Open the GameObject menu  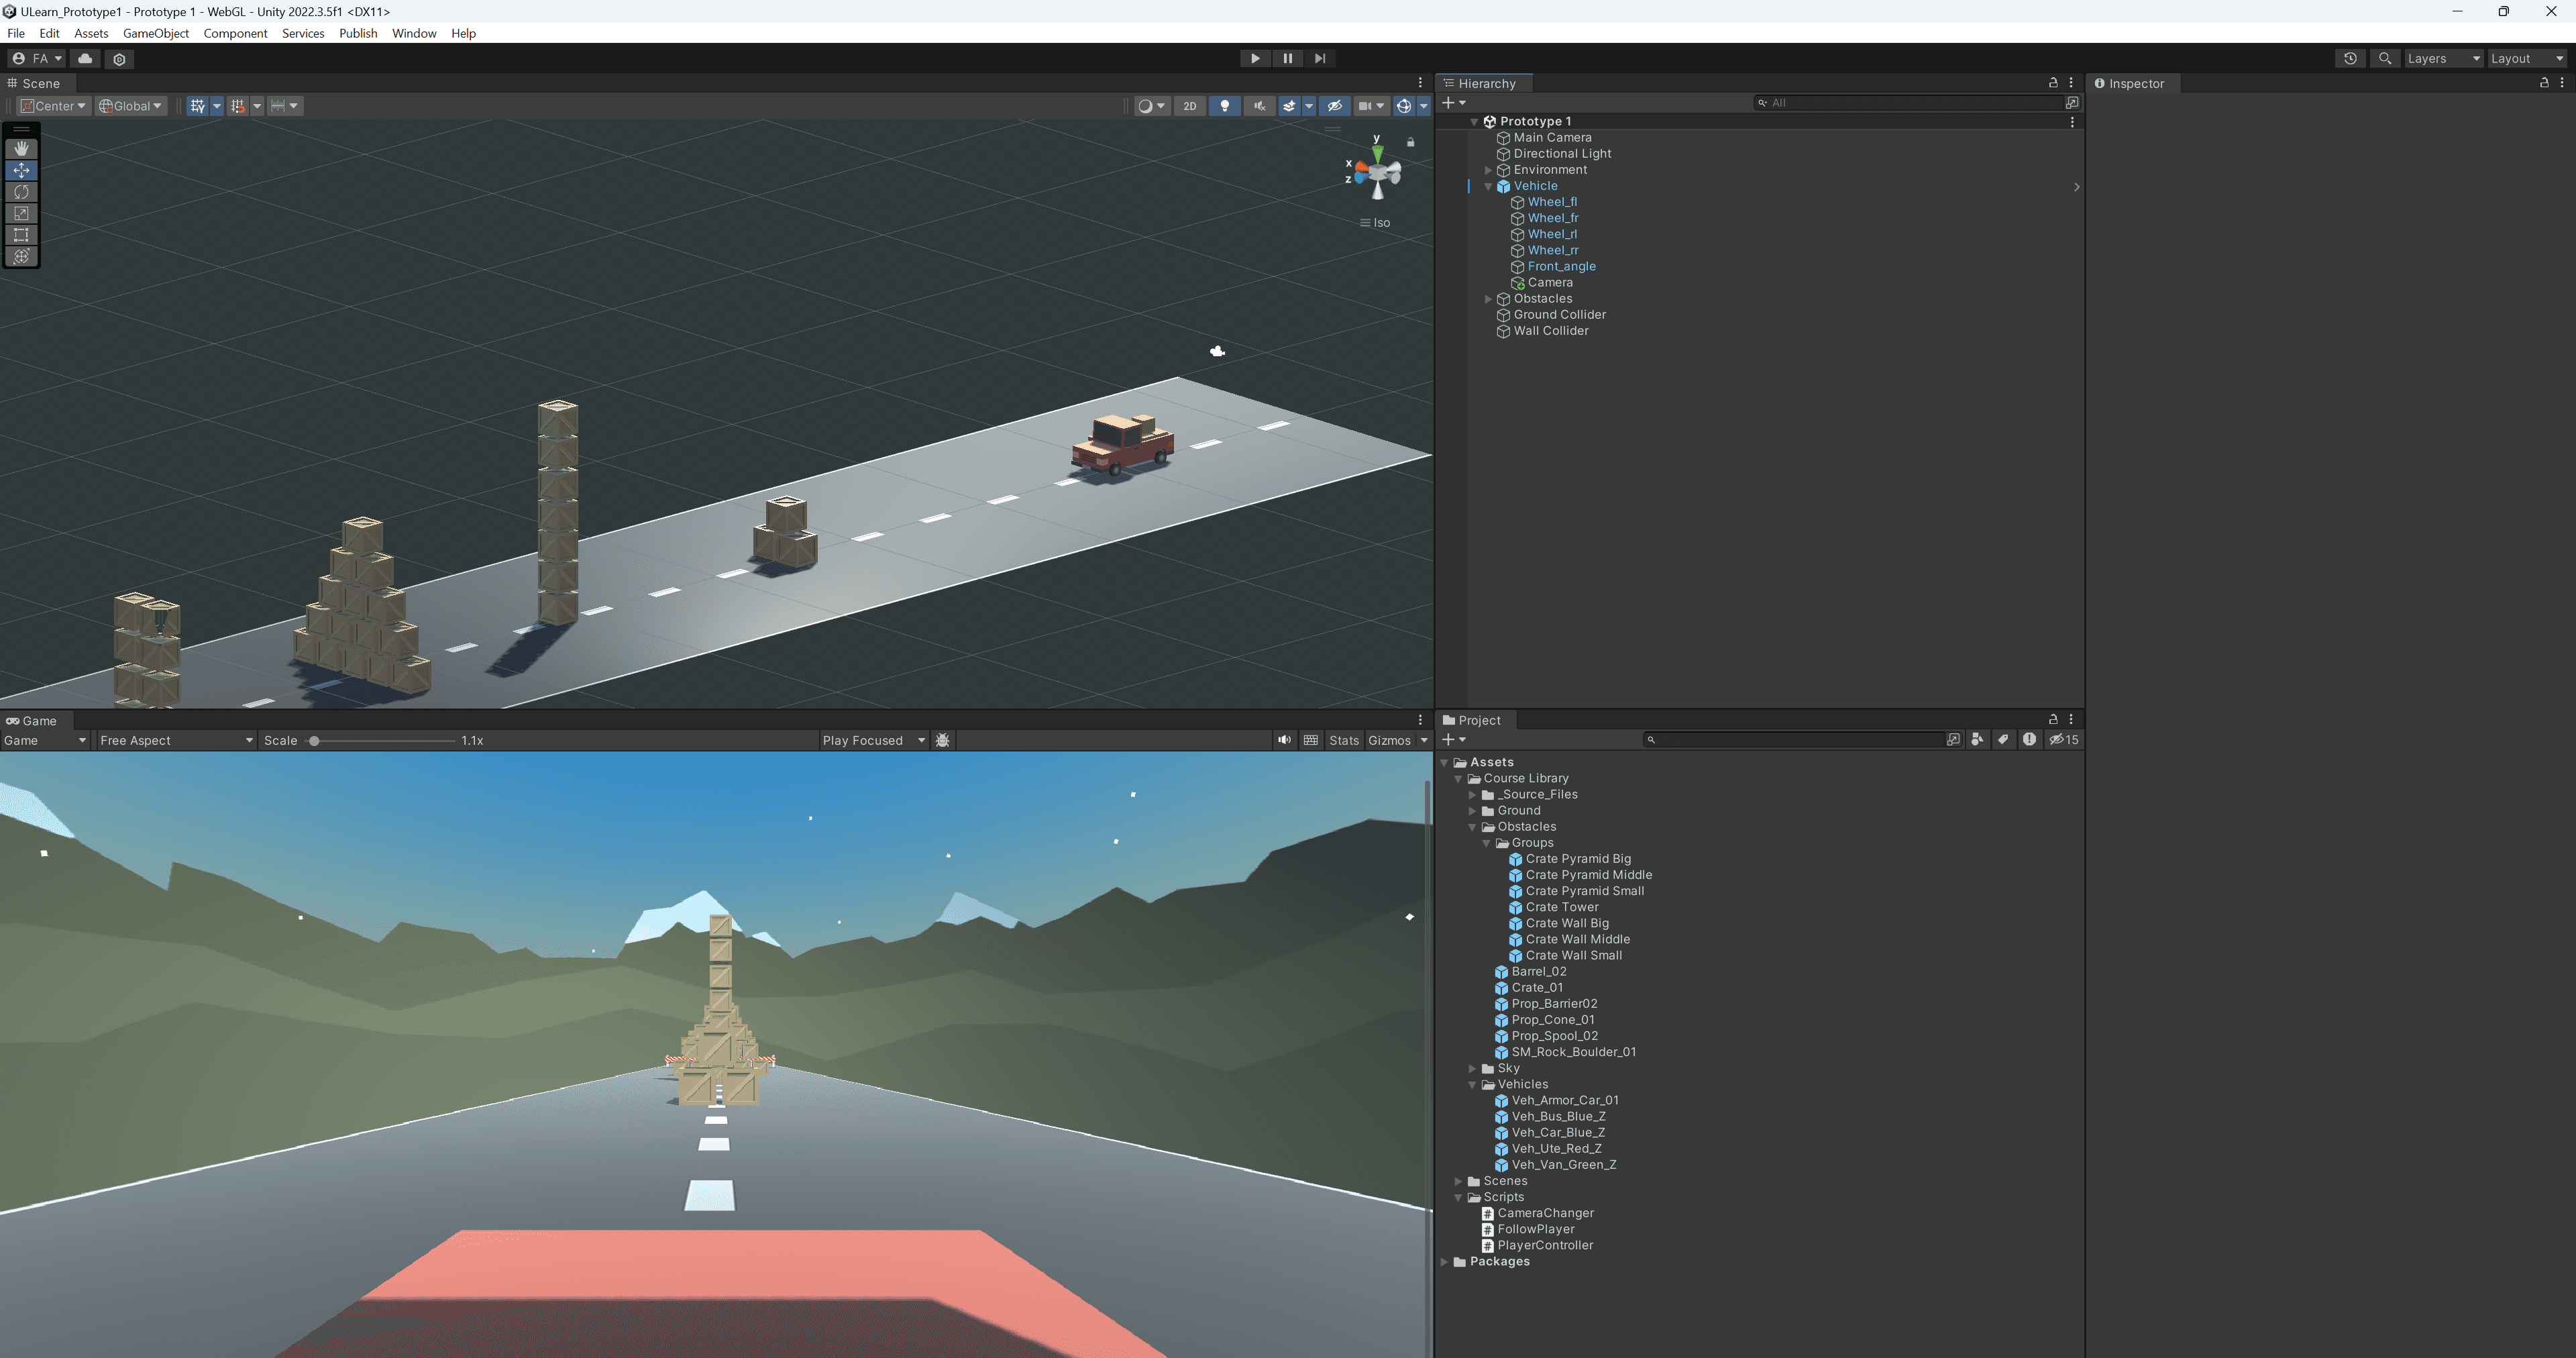tap(155, 33)
